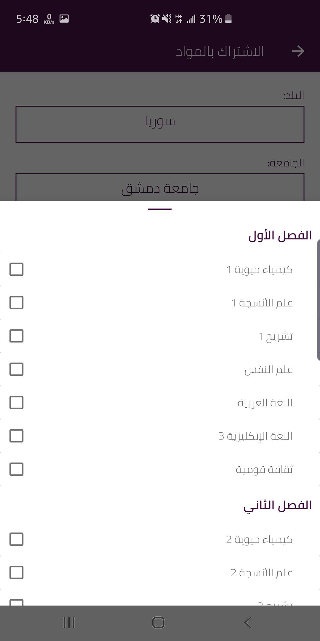Click the subject list scrollbar
This screenshot has height=641, width=320.
[318, 300]
